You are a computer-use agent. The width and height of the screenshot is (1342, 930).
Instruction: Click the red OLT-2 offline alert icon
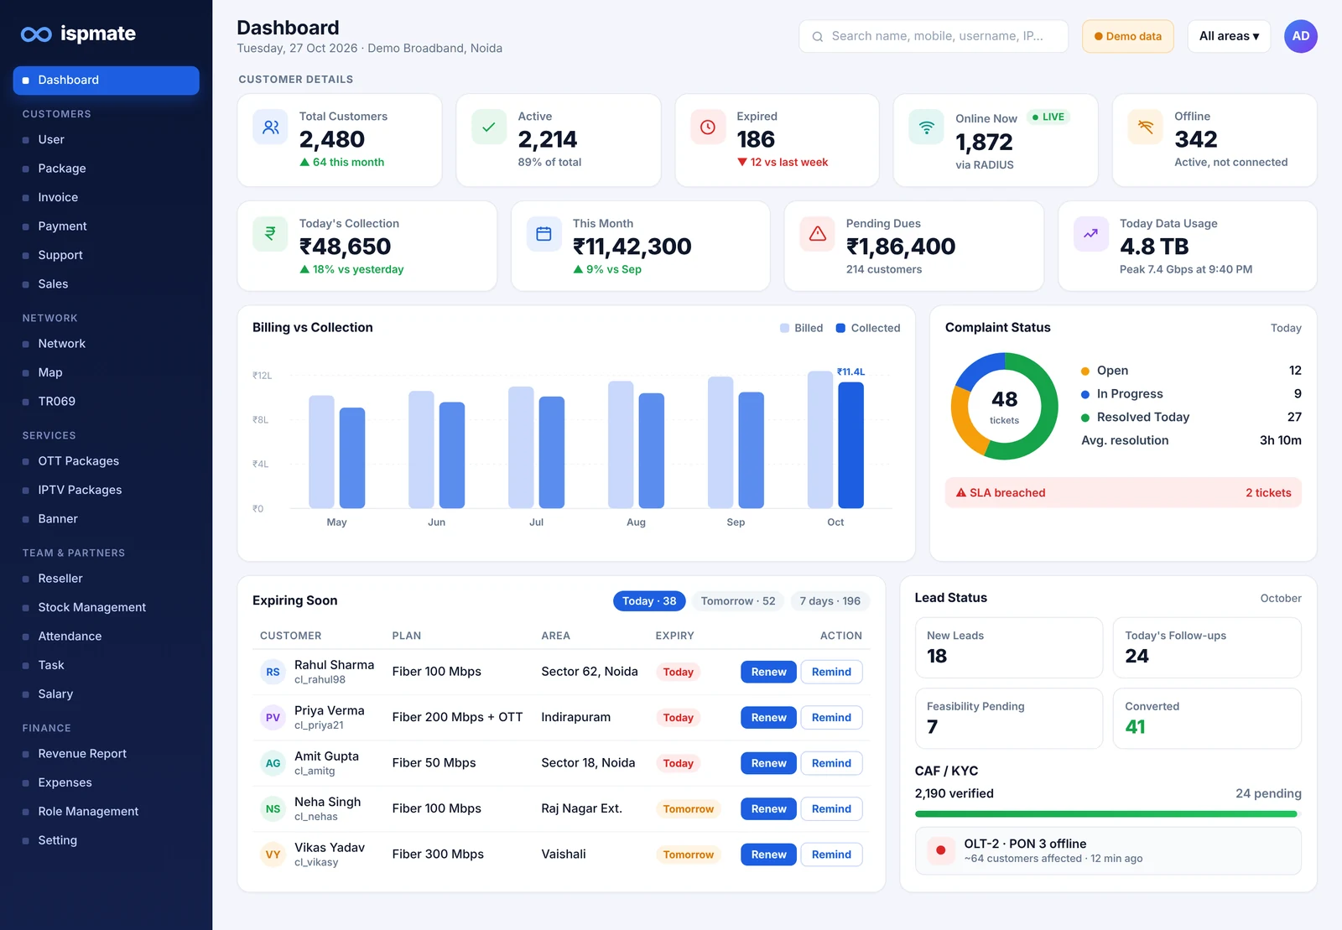tap(941, 850)
